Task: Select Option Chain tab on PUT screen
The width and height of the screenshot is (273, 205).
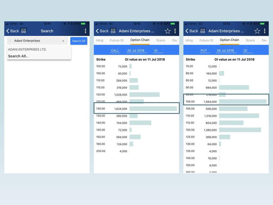Action: [x=229, y=40]
